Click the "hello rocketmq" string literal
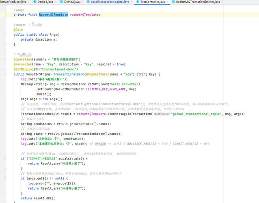Screen dimensions: 259x203 tap(124, 84)
